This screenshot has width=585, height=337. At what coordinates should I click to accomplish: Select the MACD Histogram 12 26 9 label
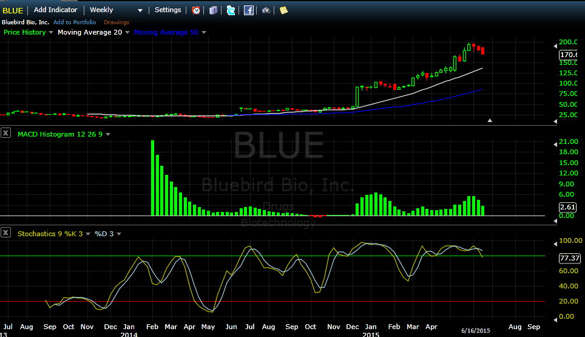60,134
